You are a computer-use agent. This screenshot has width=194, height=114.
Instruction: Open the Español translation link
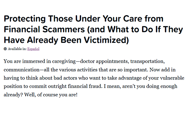pos(33,49)
